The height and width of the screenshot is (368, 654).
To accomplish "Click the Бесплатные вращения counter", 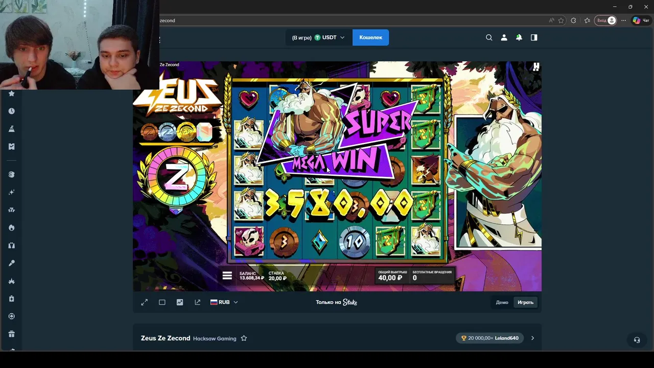I will point(432,275).
